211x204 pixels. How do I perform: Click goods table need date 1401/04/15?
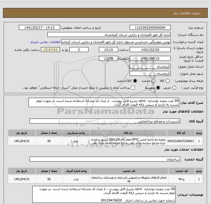22,141
